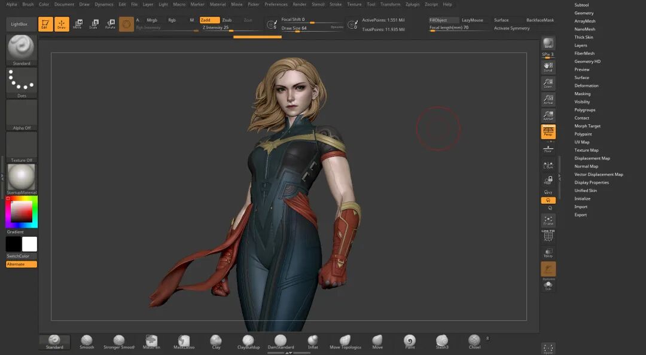Select MaskPen brush
Viewport: 646px width, 355px height.
[x=151, y=342]
